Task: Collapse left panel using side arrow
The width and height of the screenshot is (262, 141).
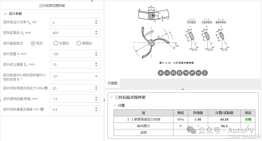Action: click(104, 100)
